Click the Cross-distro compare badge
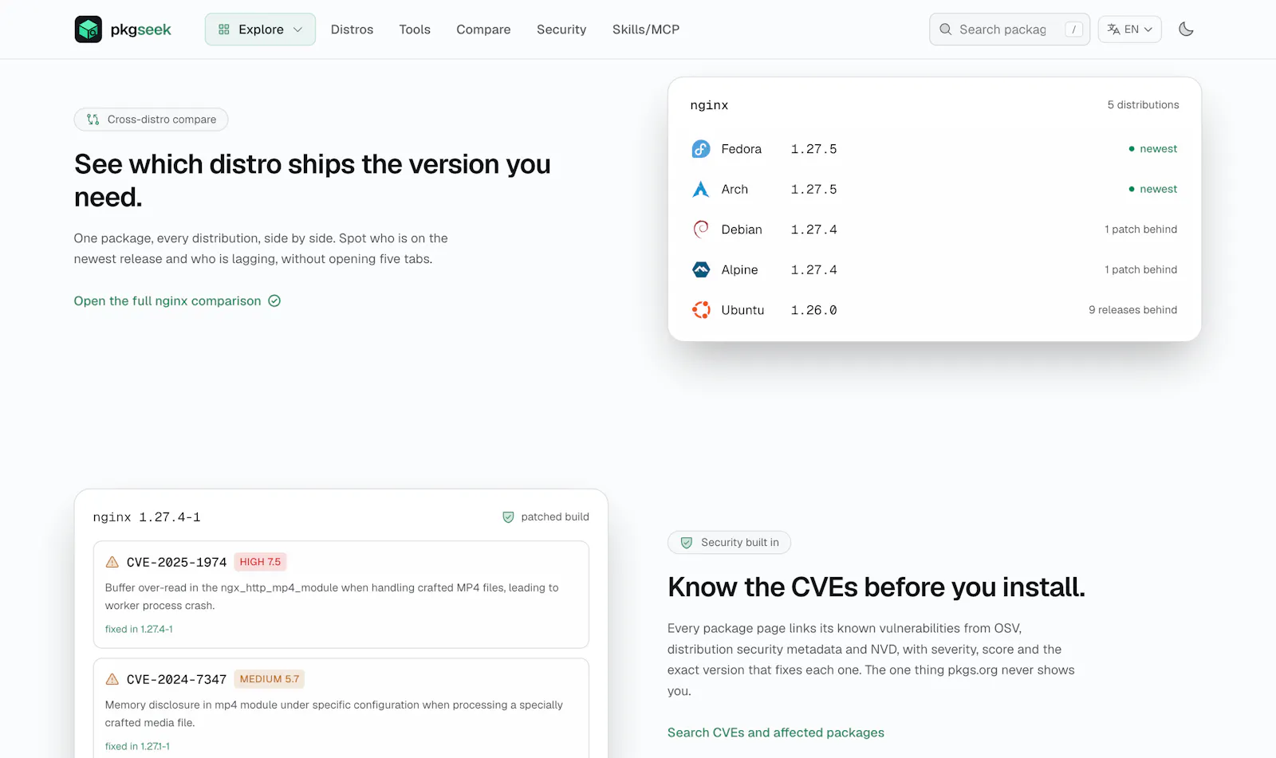The height and width of the screenshot is (758, 1276). click(151, 120)
